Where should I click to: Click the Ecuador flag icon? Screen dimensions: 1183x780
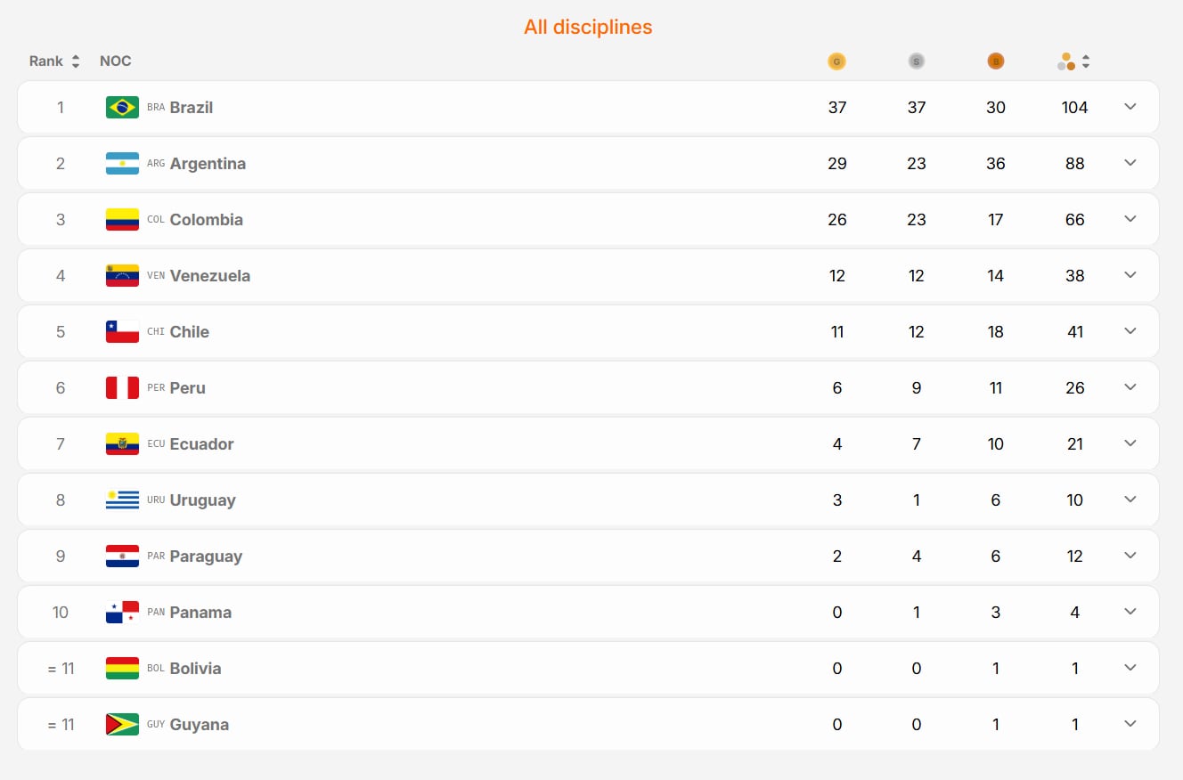tap(122, 443)
